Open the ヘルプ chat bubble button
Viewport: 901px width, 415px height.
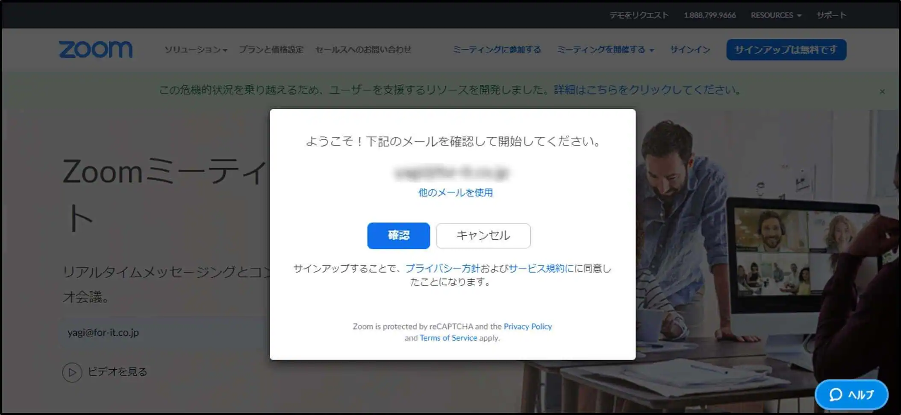point(851,395)
